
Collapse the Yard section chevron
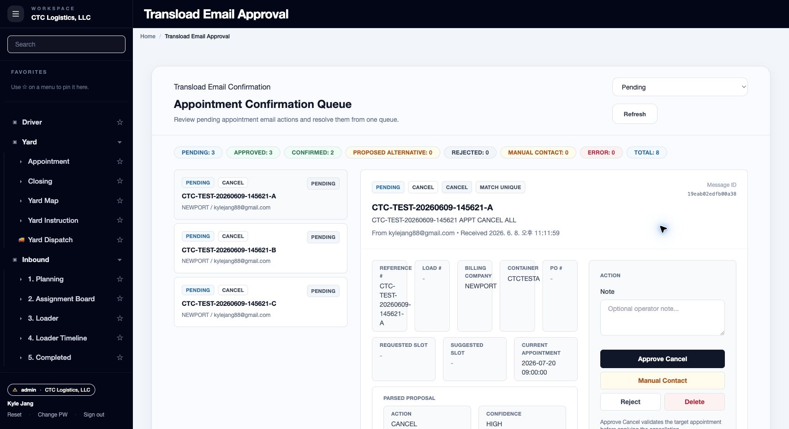click(x=120, y=142)
